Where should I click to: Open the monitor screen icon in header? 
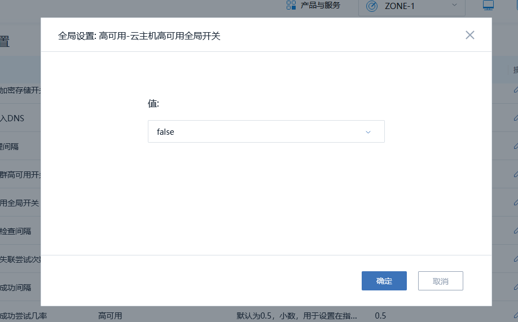click(x=488, y=5)
